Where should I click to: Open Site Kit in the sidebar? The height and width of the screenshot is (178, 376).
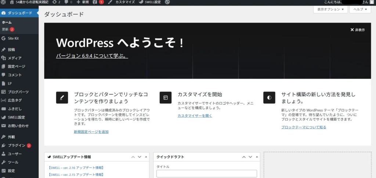(13, 38)
